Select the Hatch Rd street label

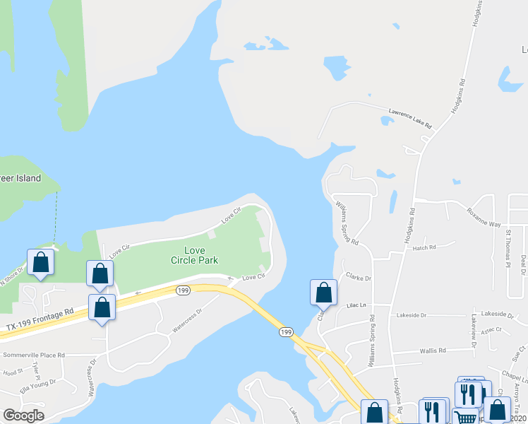pos(424,248)
